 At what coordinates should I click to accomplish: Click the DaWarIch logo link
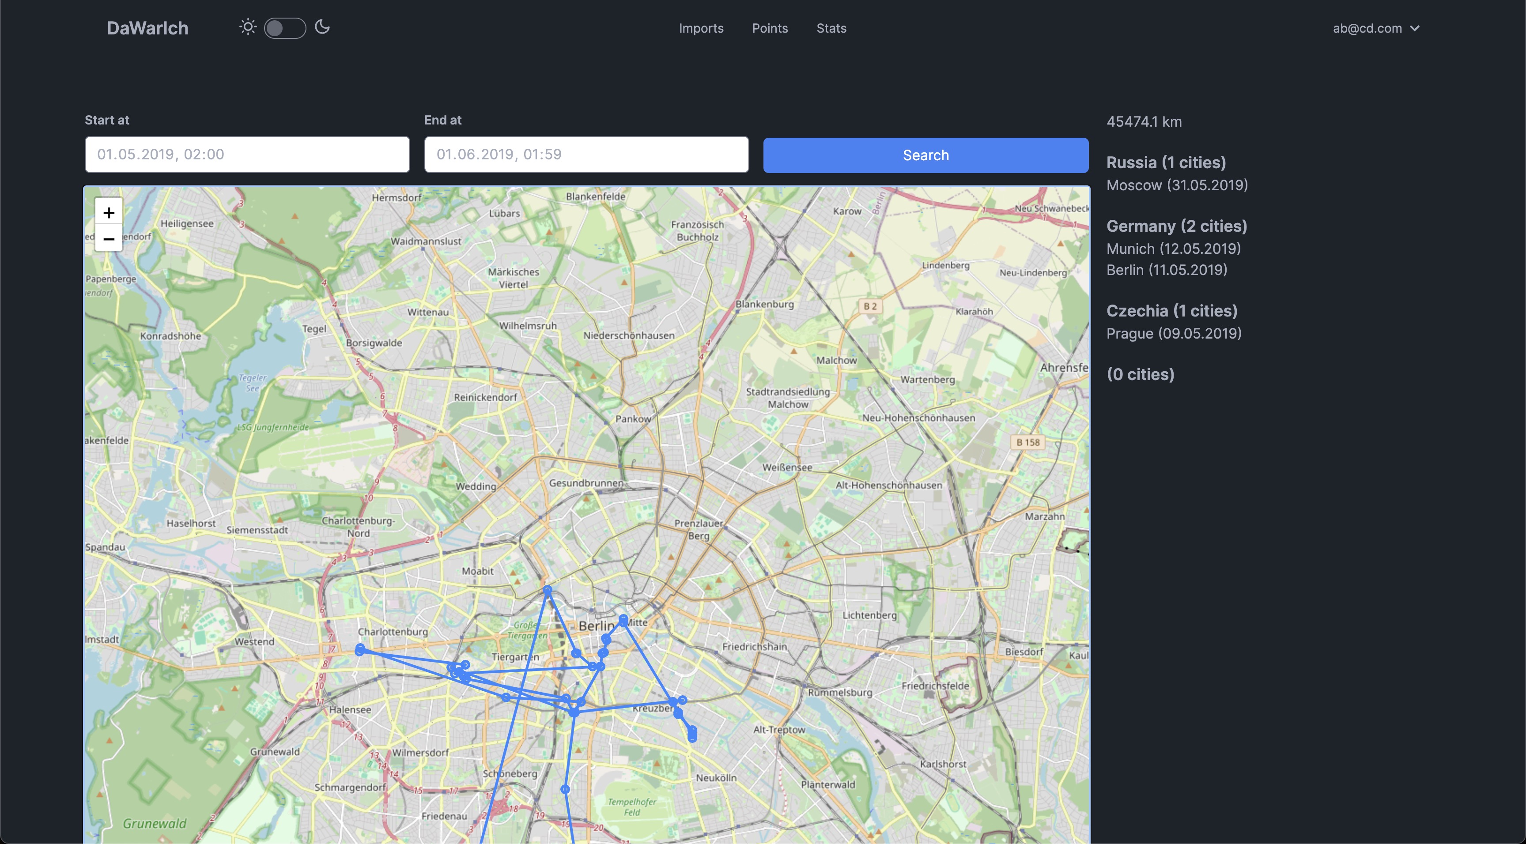pos(147,28)
